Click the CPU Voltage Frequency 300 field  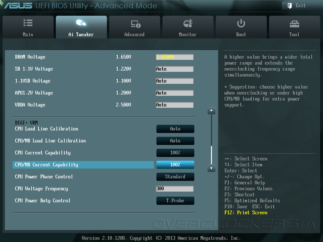(x=175, y=189)
